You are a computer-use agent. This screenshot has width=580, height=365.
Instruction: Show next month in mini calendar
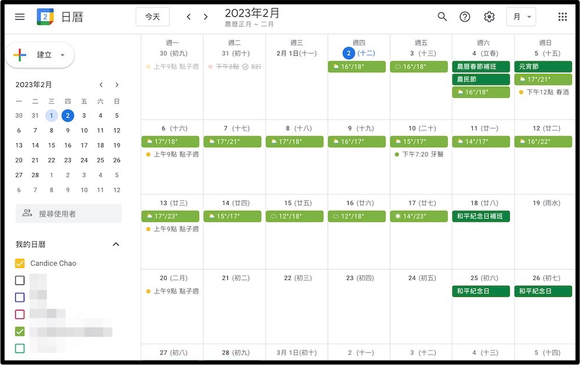point(117,85)
